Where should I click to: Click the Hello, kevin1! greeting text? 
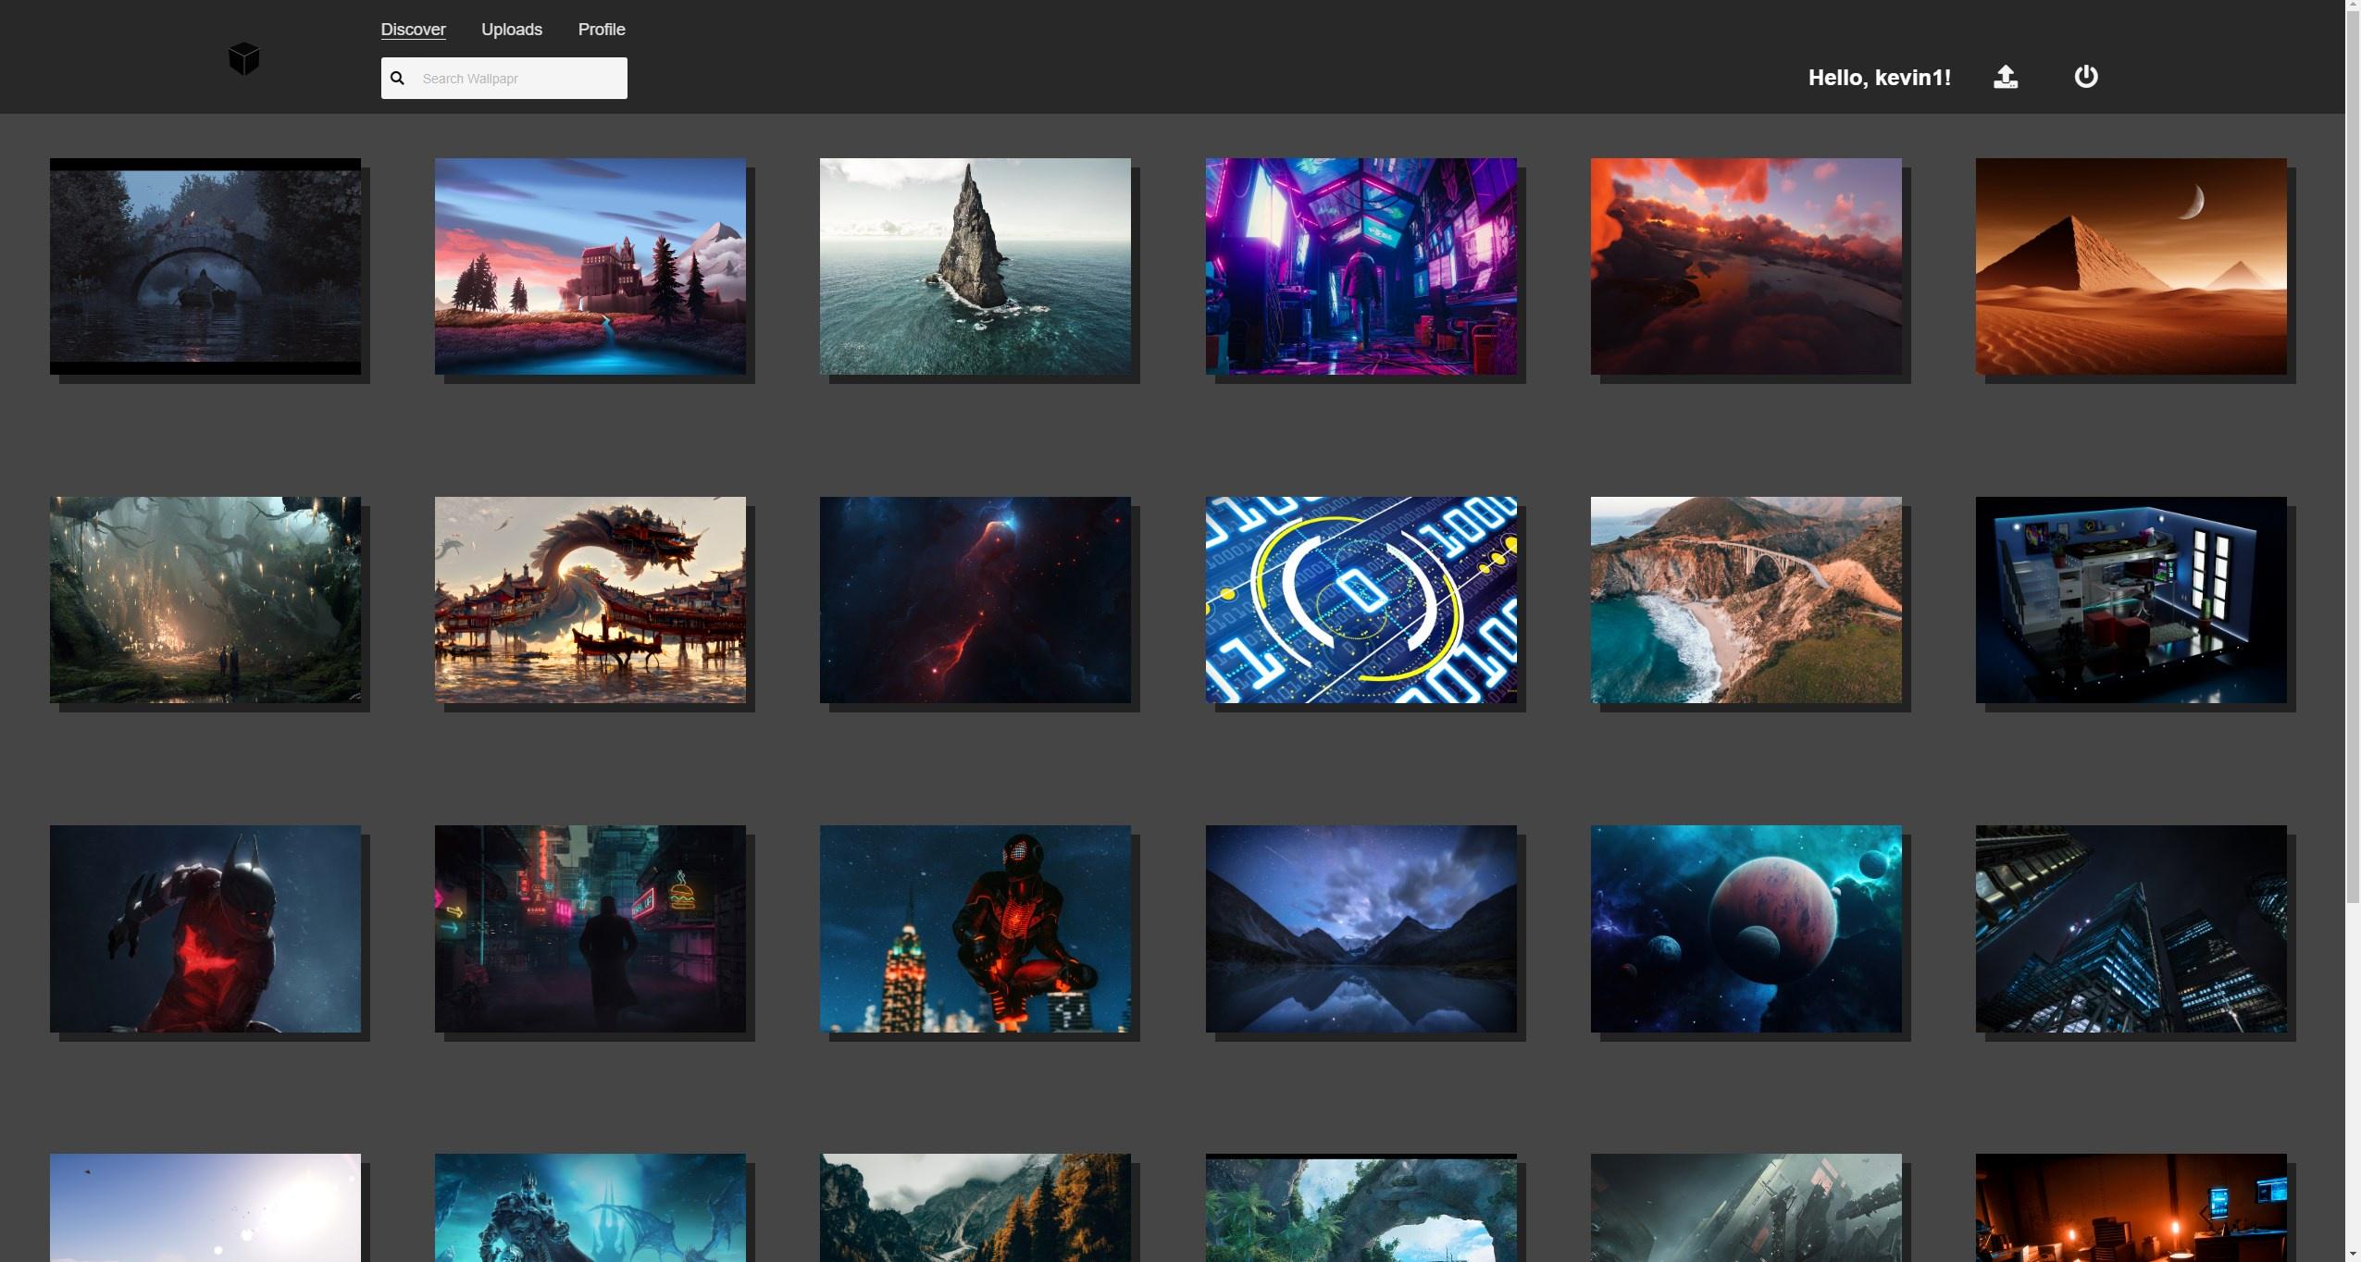pos(1879,78)
